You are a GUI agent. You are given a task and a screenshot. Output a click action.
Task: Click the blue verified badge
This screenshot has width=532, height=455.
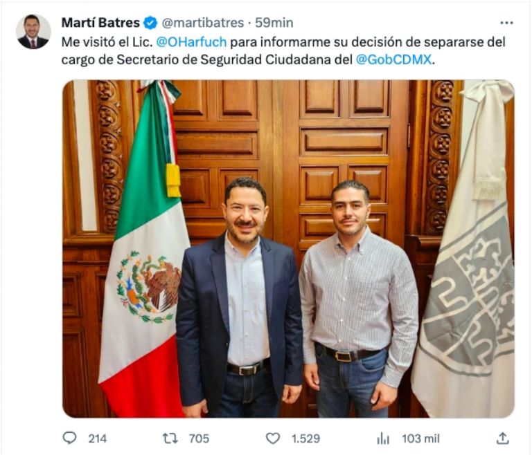click(x=150, y=23)
